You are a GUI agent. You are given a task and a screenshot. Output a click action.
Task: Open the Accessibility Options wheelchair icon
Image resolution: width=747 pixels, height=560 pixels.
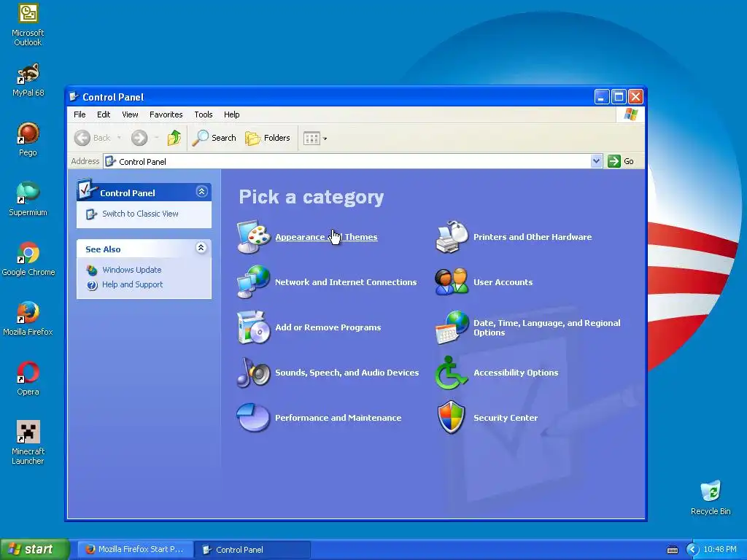click(x=451, y=373)
